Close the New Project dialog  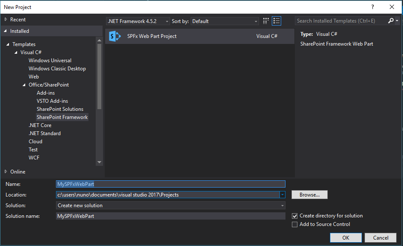point(392,7)
